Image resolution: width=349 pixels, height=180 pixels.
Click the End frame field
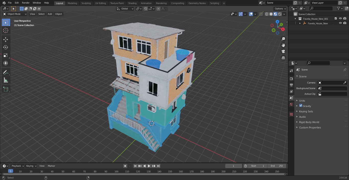(277, 166)
